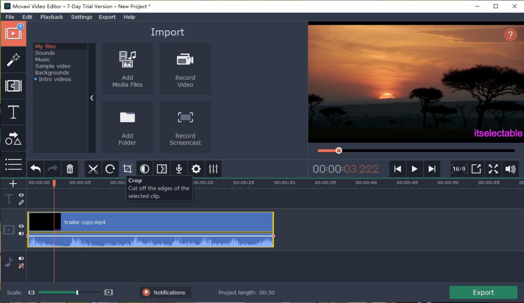524x303 pixels.
Task: Collapse the import file list panel
Action: point(92,98)
